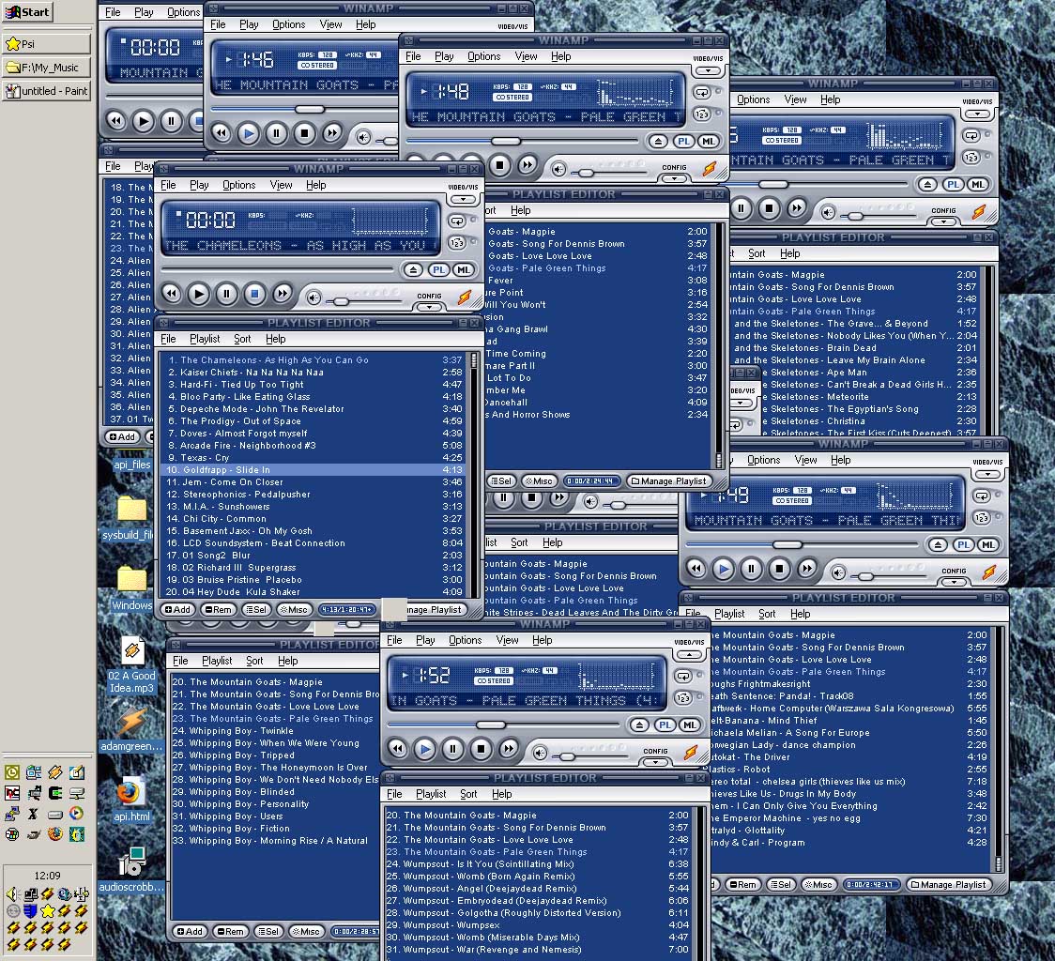Viewport: 1055px width, 961px height.
Task: Skip to next track in the 1:52 player
Action: [509, 749]
